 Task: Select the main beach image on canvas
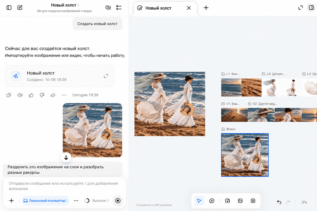click(170, 104)
